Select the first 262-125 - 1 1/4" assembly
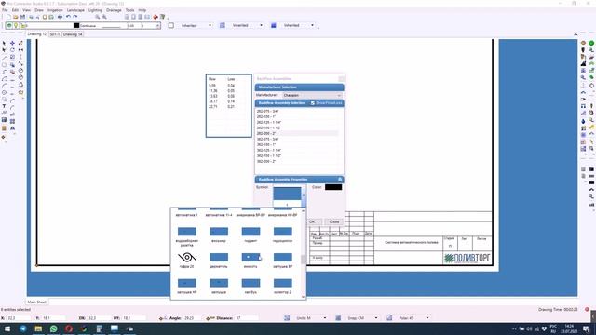This screenshot has width=596, height=335. pyautogui.click(x=269, y=122)
